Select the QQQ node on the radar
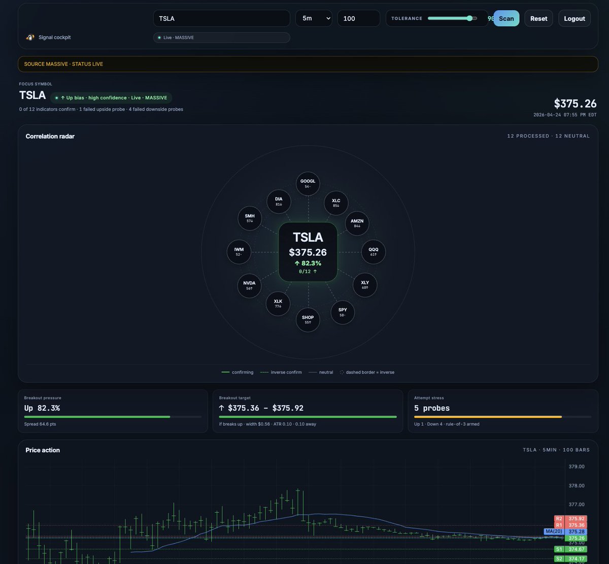The width and height of the screenshot is (609, 564). pos(374,252)
